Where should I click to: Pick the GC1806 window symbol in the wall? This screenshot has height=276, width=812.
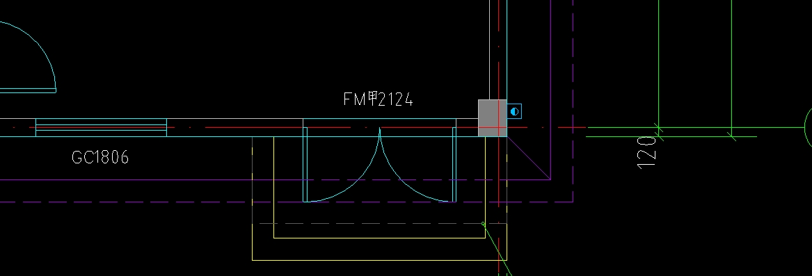click(x=101, y=127)
